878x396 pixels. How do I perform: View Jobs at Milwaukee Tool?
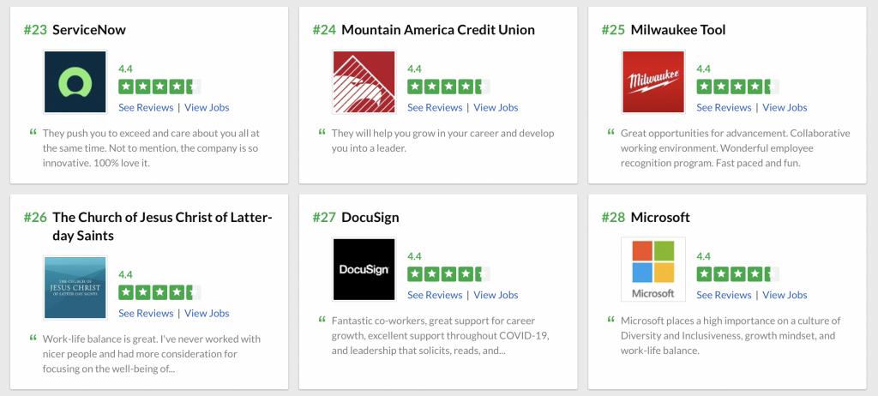[x=785, y=107]
